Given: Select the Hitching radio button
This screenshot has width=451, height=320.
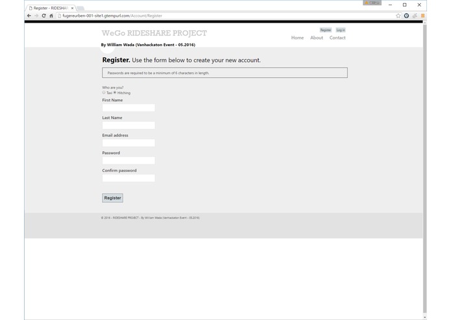Looking at the screenshot, I should coord(115,93).
